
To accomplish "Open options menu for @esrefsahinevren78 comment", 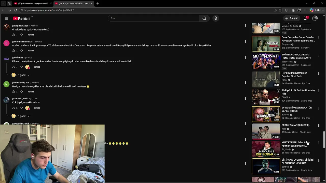I will (246, 41).
